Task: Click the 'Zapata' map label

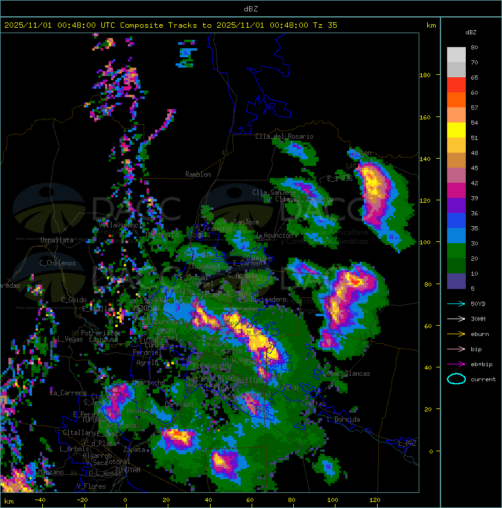Action: (134, 449)
